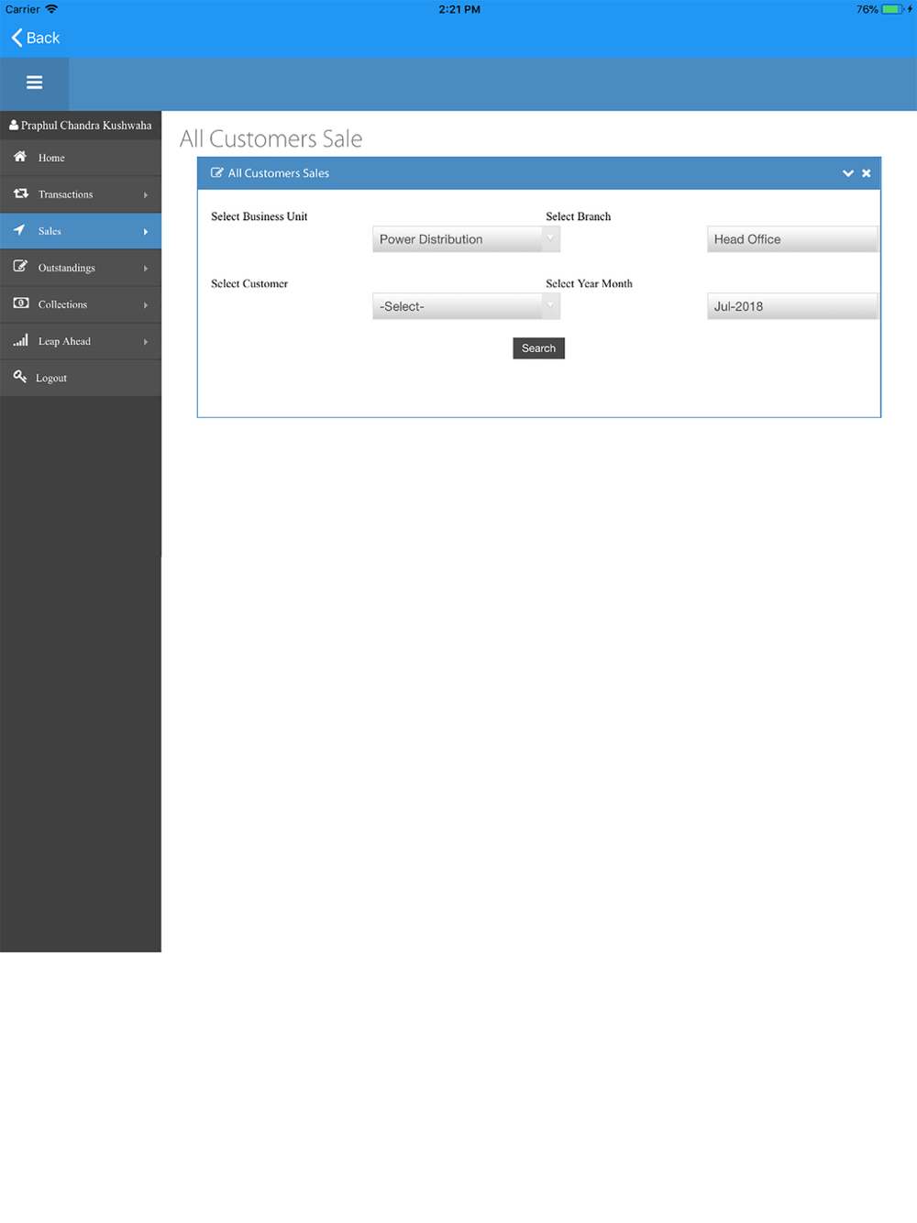Tap the battery icon in status bar
This screenshot has width=917, height=1223.
(x=894, y=9)
